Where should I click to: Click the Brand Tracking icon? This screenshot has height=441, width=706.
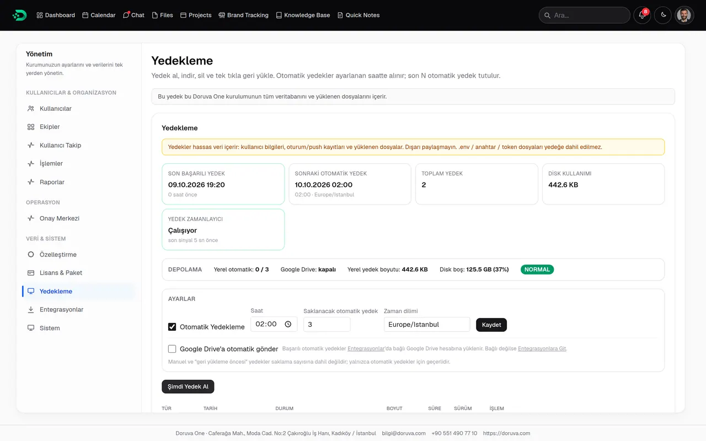[222, 15]
